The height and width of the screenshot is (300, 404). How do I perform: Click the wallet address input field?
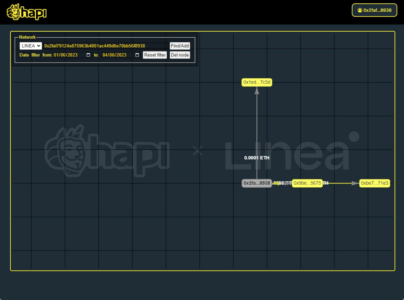105,46
